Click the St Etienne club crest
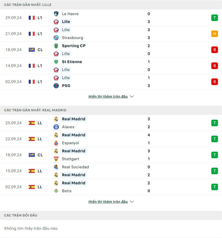 56,62
